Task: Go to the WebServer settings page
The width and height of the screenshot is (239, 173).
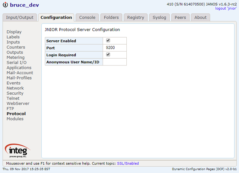Action: pyautogui.click(x=18, y=103)
